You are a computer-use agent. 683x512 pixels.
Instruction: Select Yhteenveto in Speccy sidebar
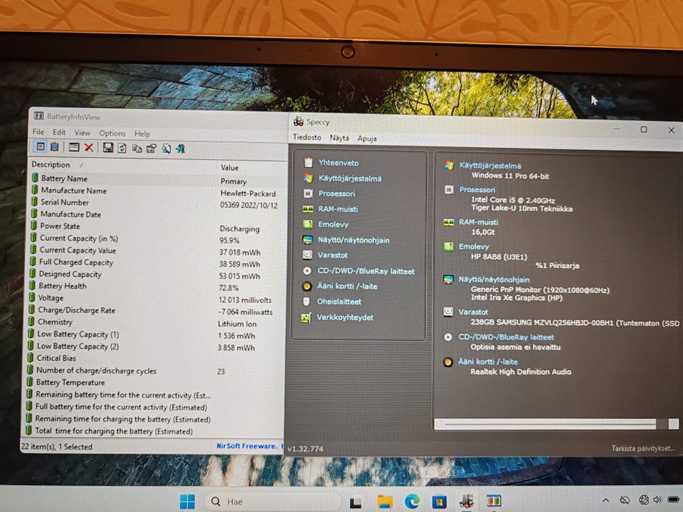click(x=339, y=163)
